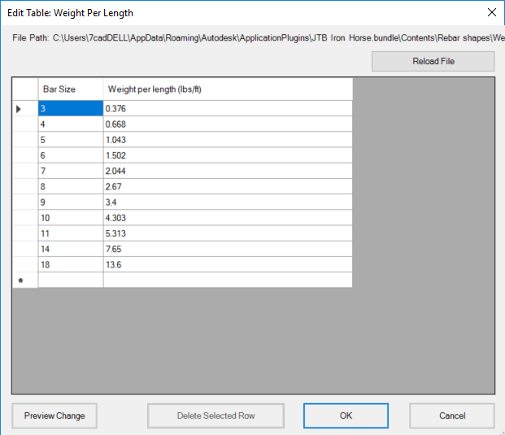Click empty Bar Size cell in new row

pyautogui.click(x=71, y=281)
